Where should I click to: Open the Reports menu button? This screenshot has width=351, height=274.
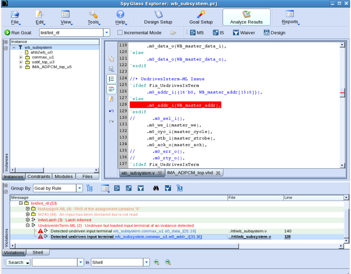290,17
